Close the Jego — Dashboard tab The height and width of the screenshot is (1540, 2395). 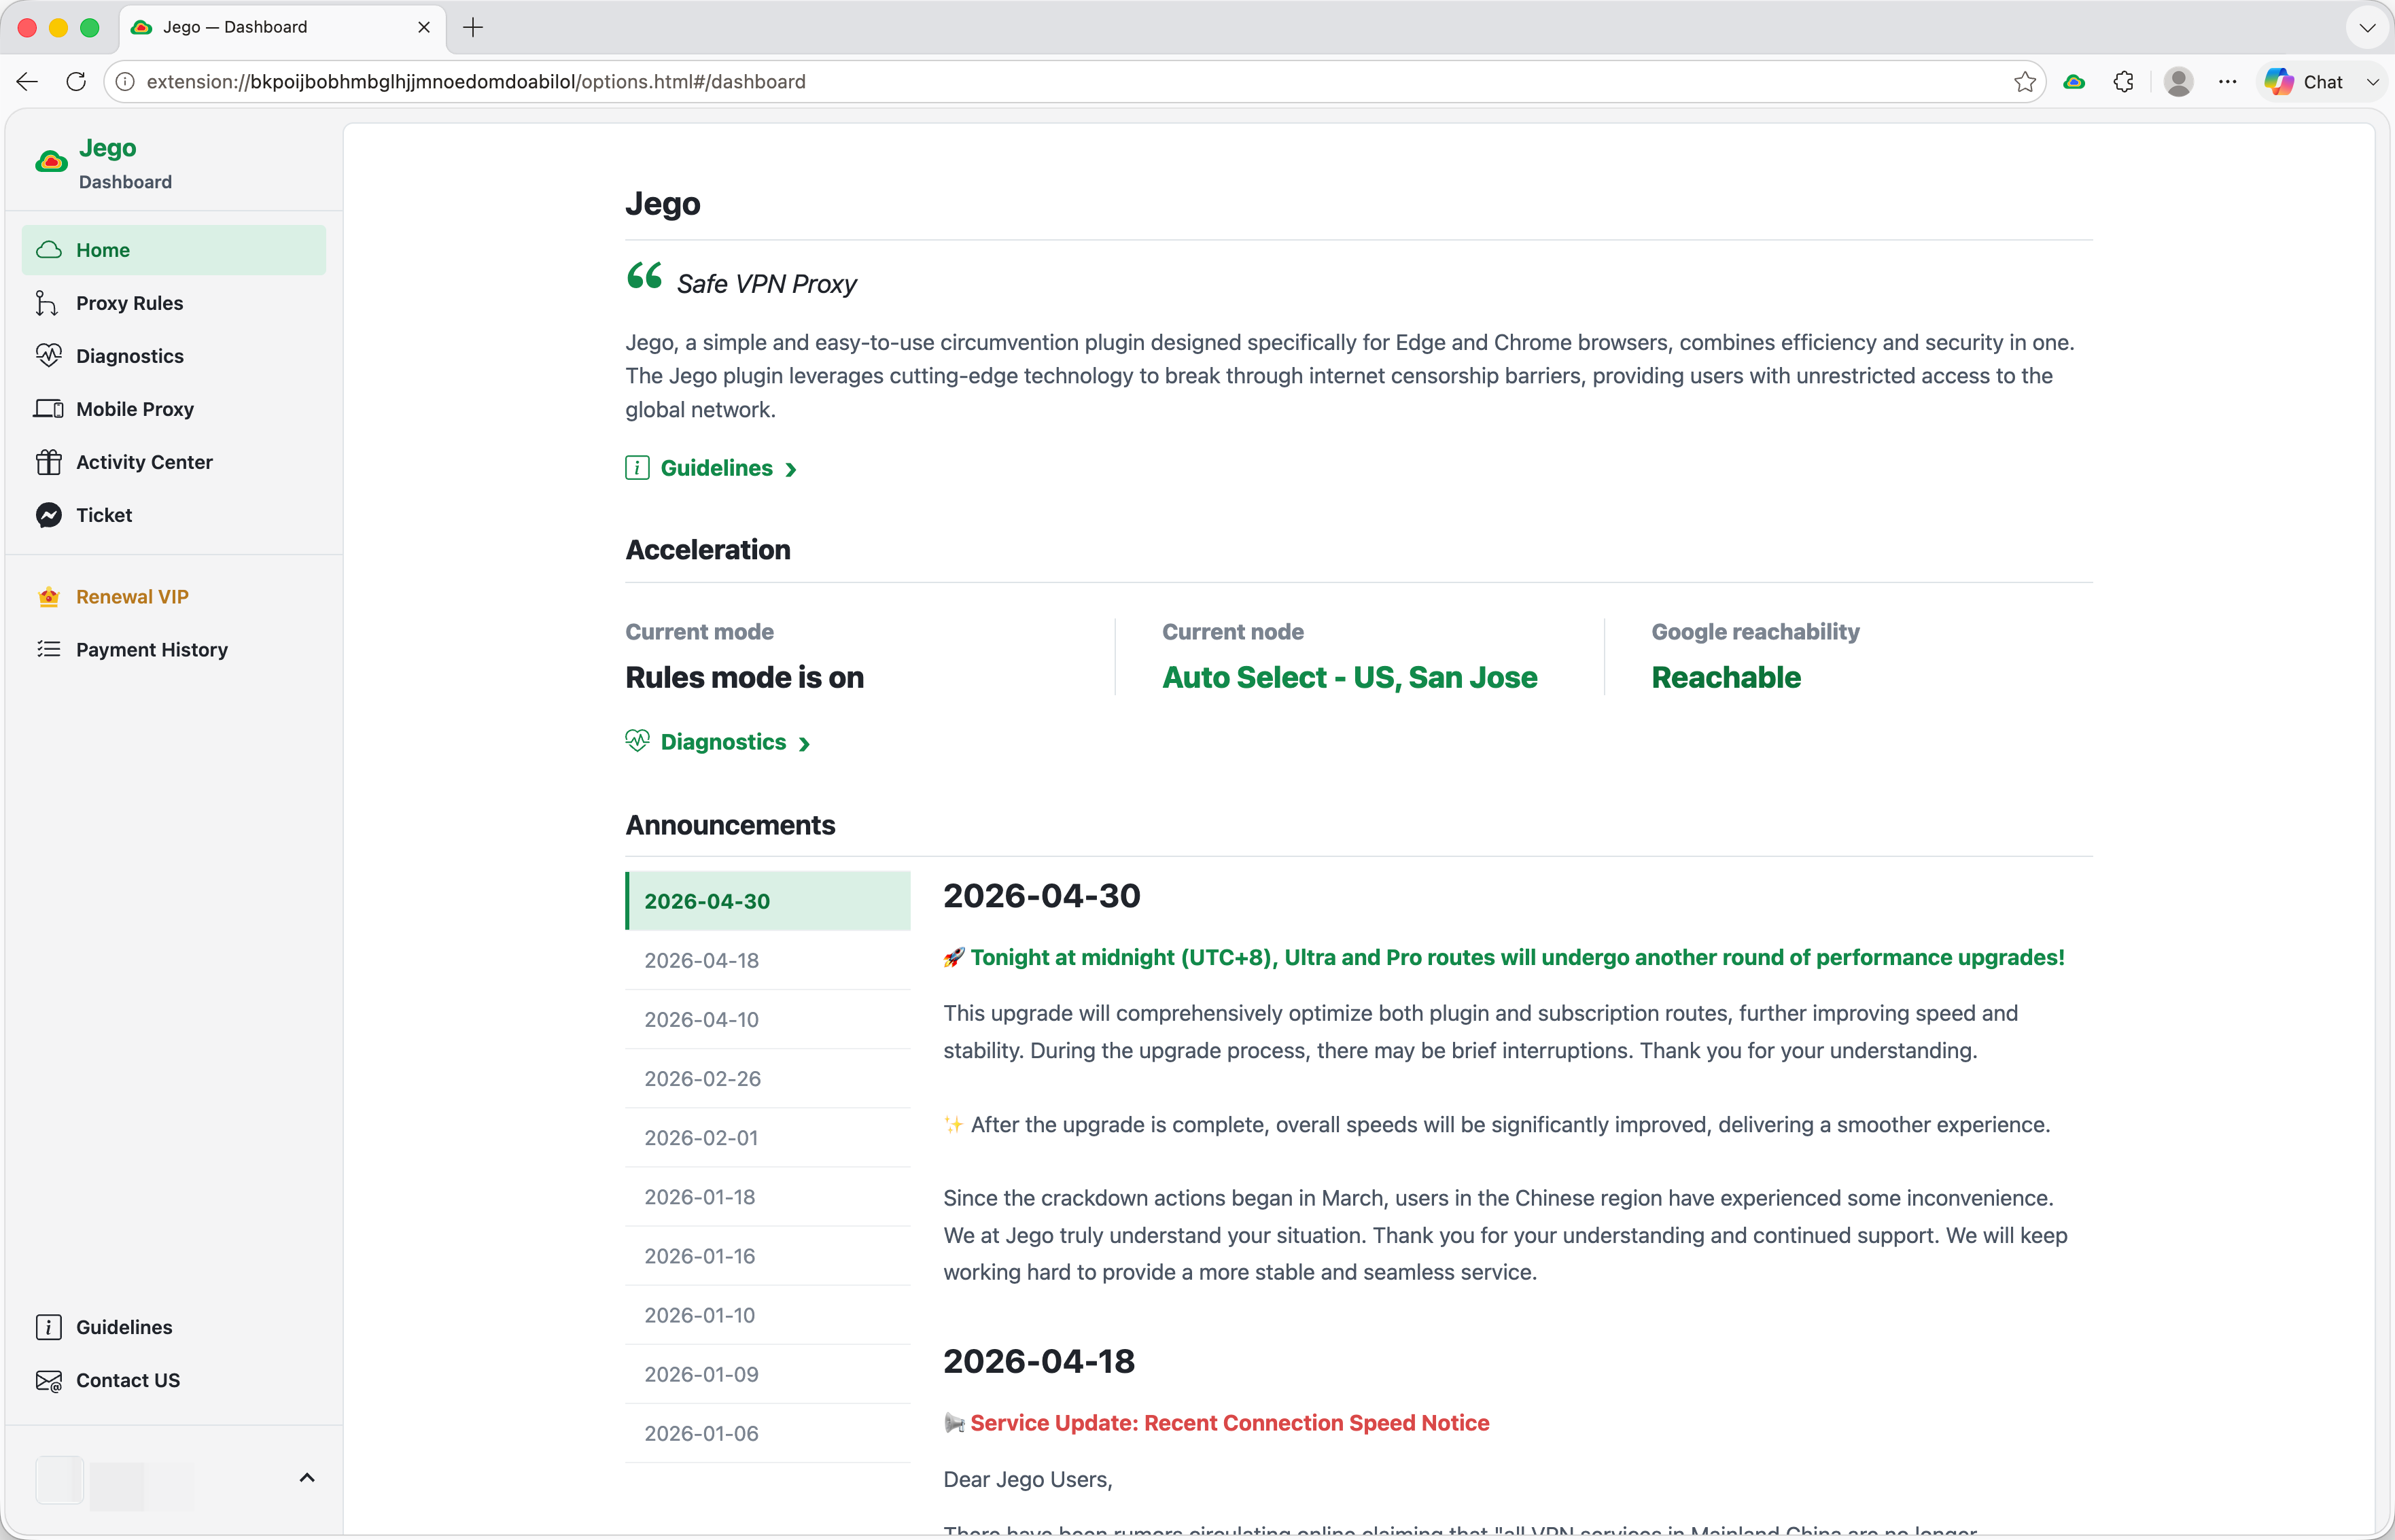coord(424,27)
